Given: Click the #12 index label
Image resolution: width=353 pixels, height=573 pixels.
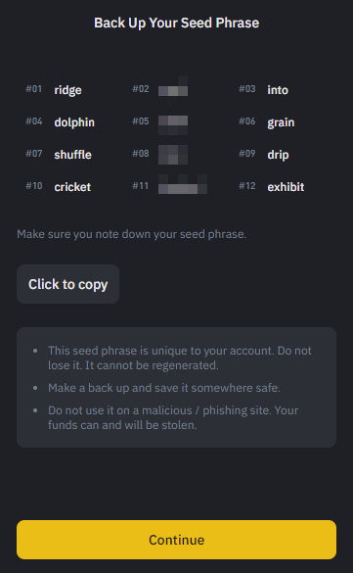Looking at the screenshot, I should click(x=247, y=186).
